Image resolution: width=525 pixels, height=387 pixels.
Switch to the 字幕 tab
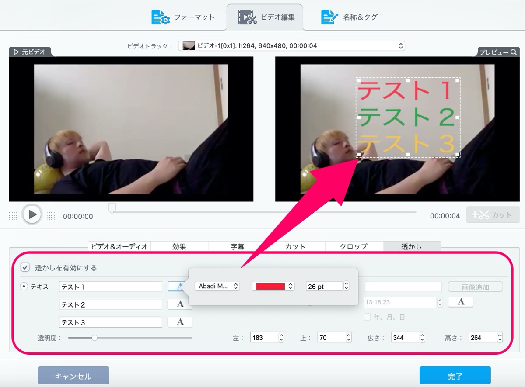(x=238, y=246)
